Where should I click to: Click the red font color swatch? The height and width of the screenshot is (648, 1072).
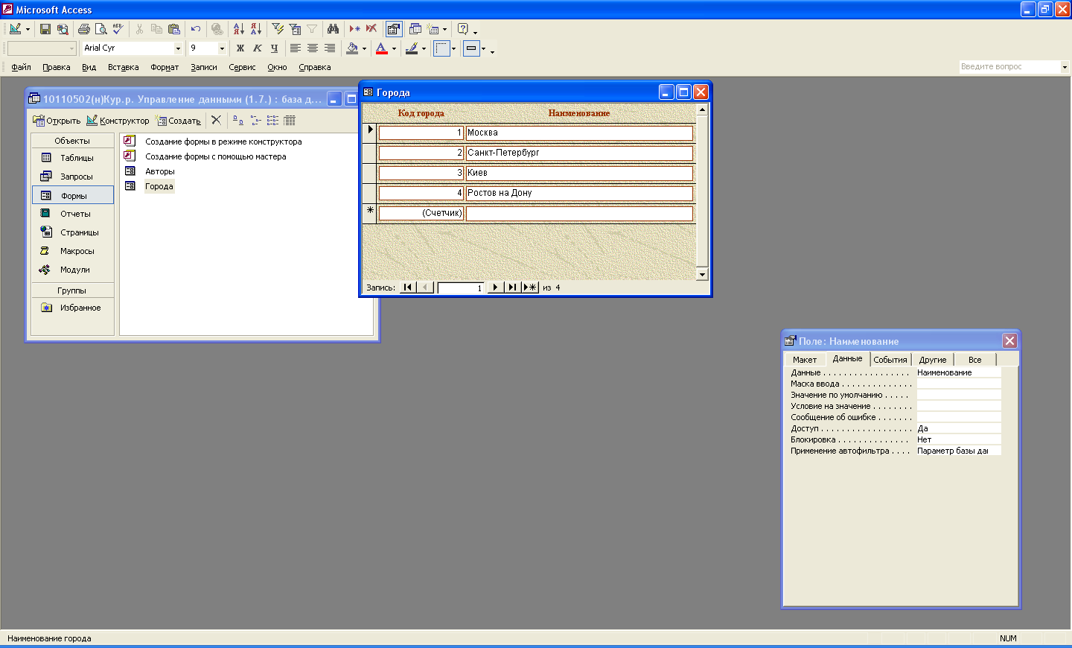pyautogui.click(x=382, y=48)
